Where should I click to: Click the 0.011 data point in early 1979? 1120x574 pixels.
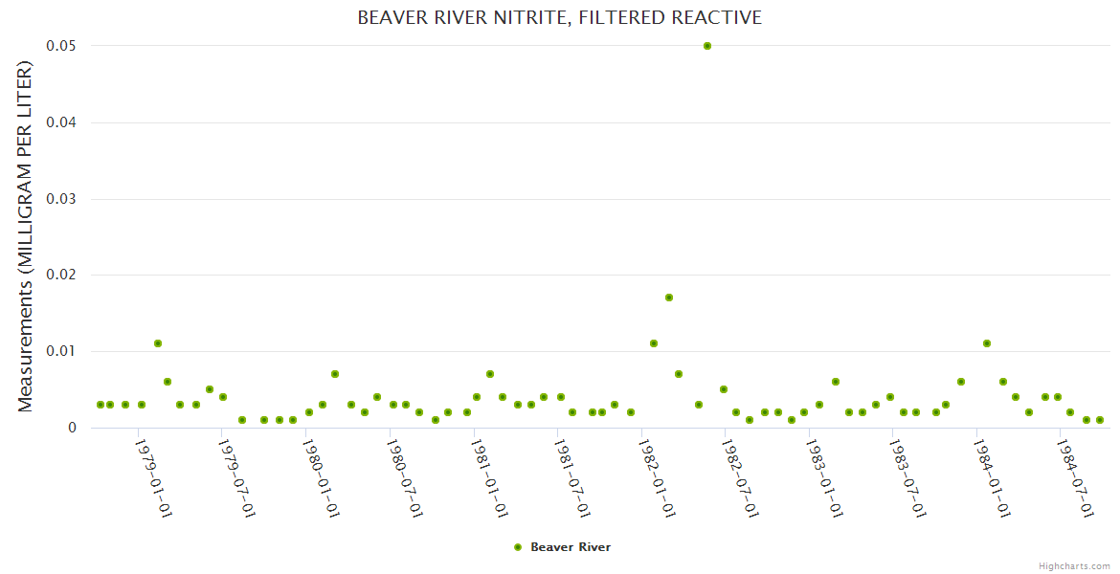coord(158,343)
